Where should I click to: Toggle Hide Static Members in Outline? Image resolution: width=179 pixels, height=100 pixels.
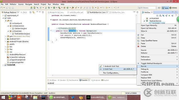(166, 16)
